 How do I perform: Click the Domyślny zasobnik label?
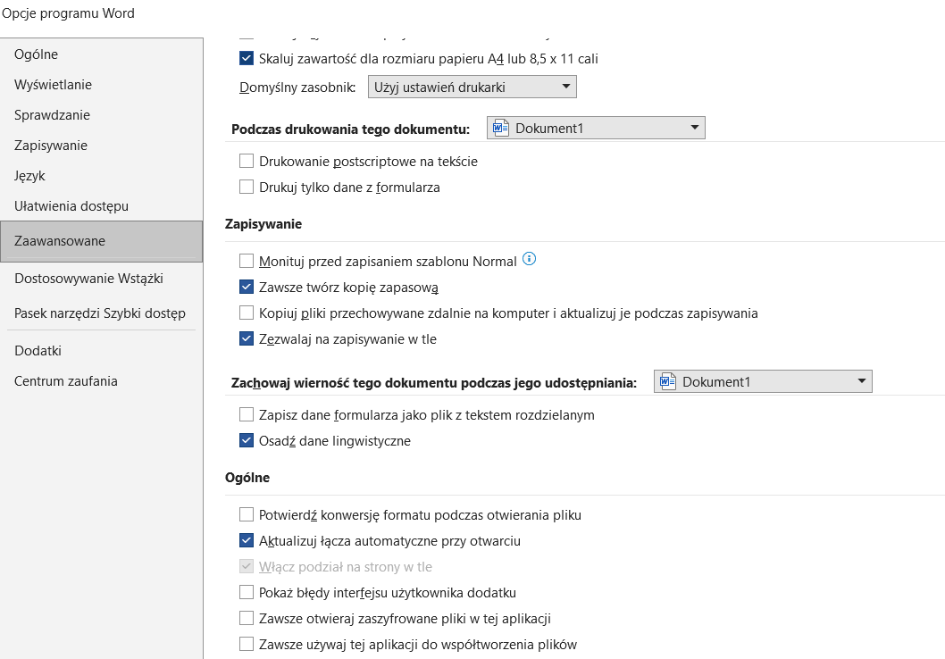click(x=297, y=88)
